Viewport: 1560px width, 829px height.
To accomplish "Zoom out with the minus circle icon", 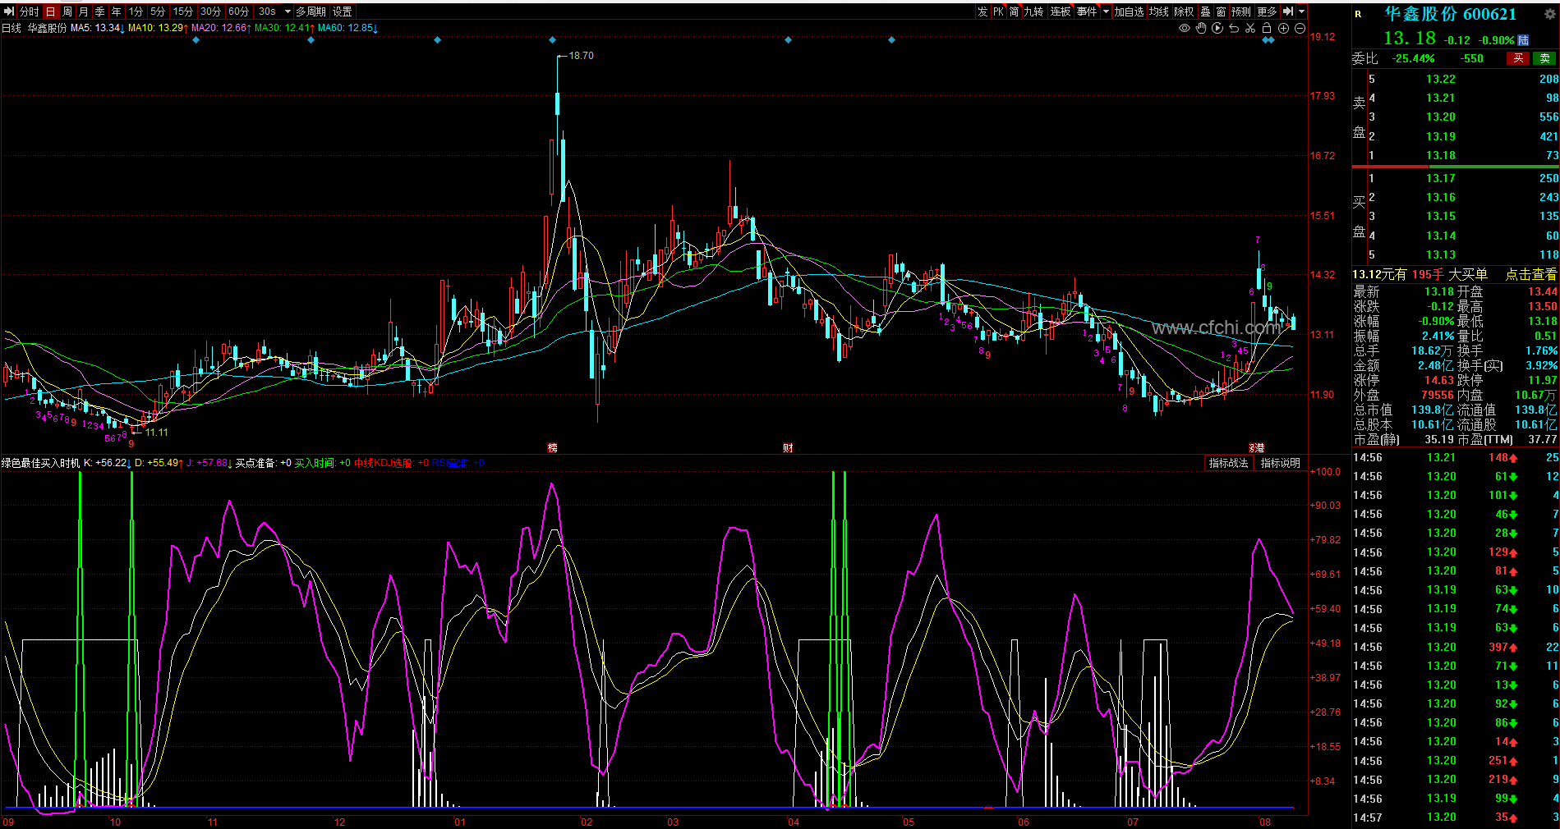I will [x=1300, y=28].
